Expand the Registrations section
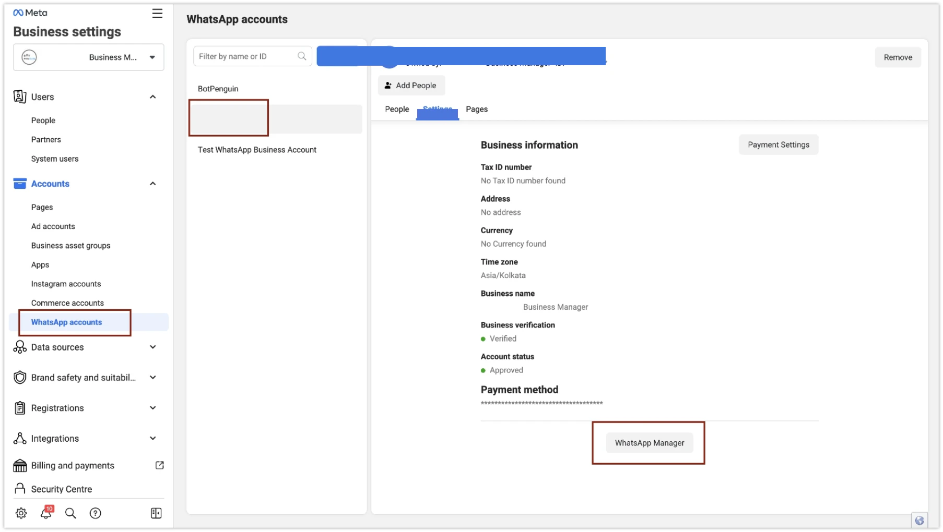Screen dimensions: 943x532 click(x=153, y=408)
